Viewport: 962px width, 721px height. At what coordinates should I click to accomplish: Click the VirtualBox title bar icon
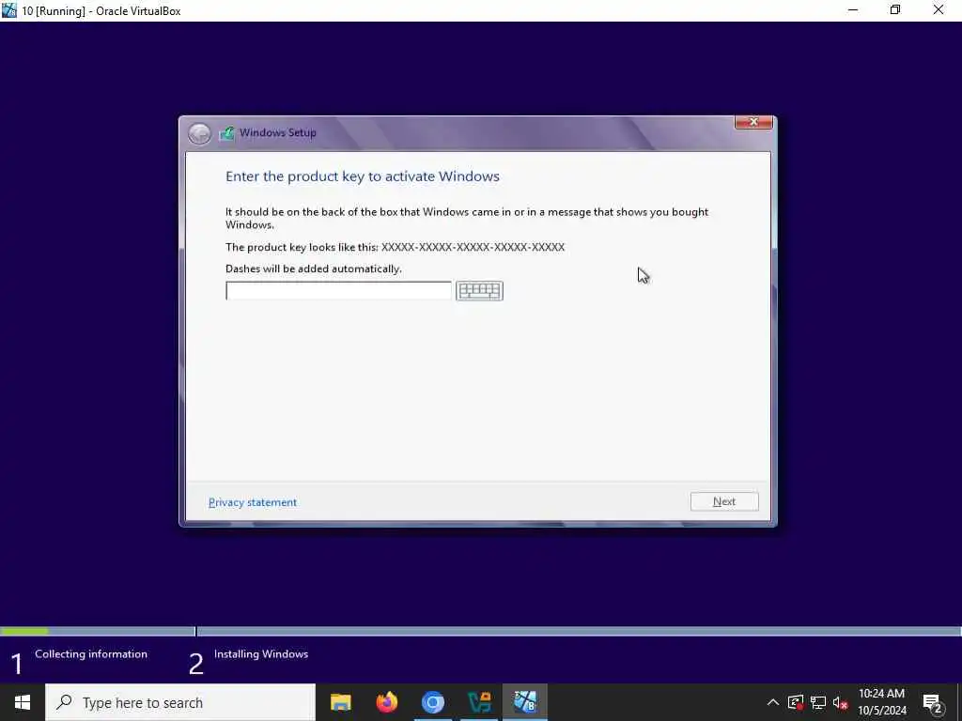tap(9, 10)
